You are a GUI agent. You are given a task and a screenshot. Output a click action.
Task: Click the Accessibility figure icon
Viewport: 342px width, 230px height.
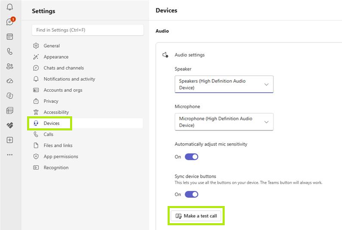(x=36, y=112)
